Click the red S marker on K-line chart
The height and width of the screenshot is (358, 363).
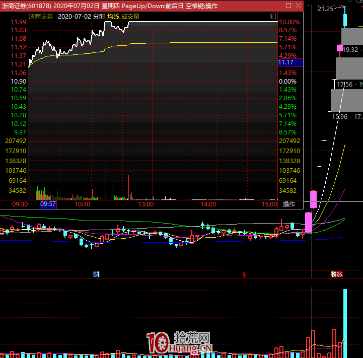pyautogui.click(x=244, y=275)
